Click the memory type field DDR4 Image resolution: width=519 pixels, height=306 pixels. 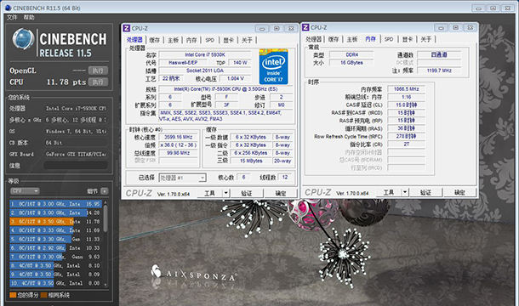(351, 54)
